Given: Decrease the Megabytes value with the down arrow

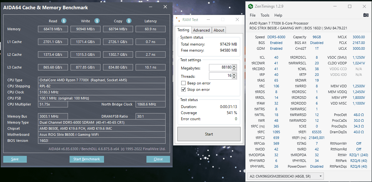Looking at the screenshot, I should tap(234, 69).
